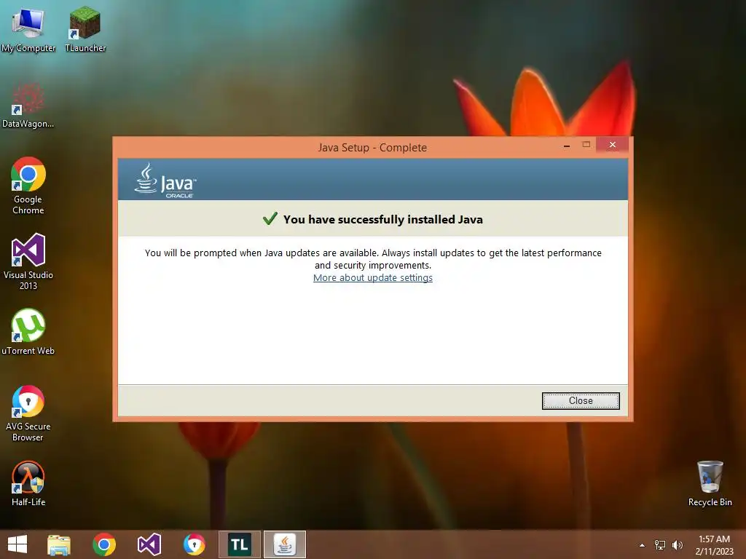Open the More about update settings link
Screen dimensions: 746x559
point(372,277)
